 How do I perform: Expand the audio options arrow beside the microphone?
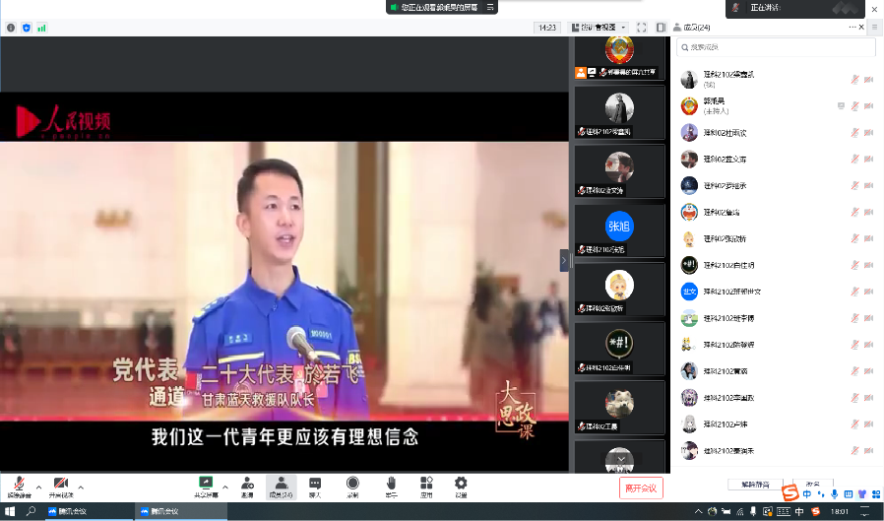[x=38, y=487]
